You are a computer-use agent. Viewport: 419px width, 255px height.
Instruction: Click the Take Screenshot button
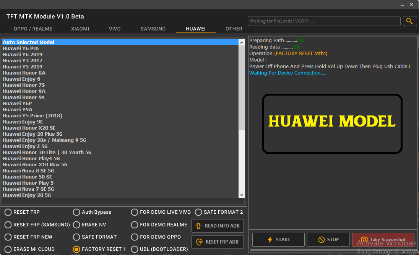click(x=383, y=239)
